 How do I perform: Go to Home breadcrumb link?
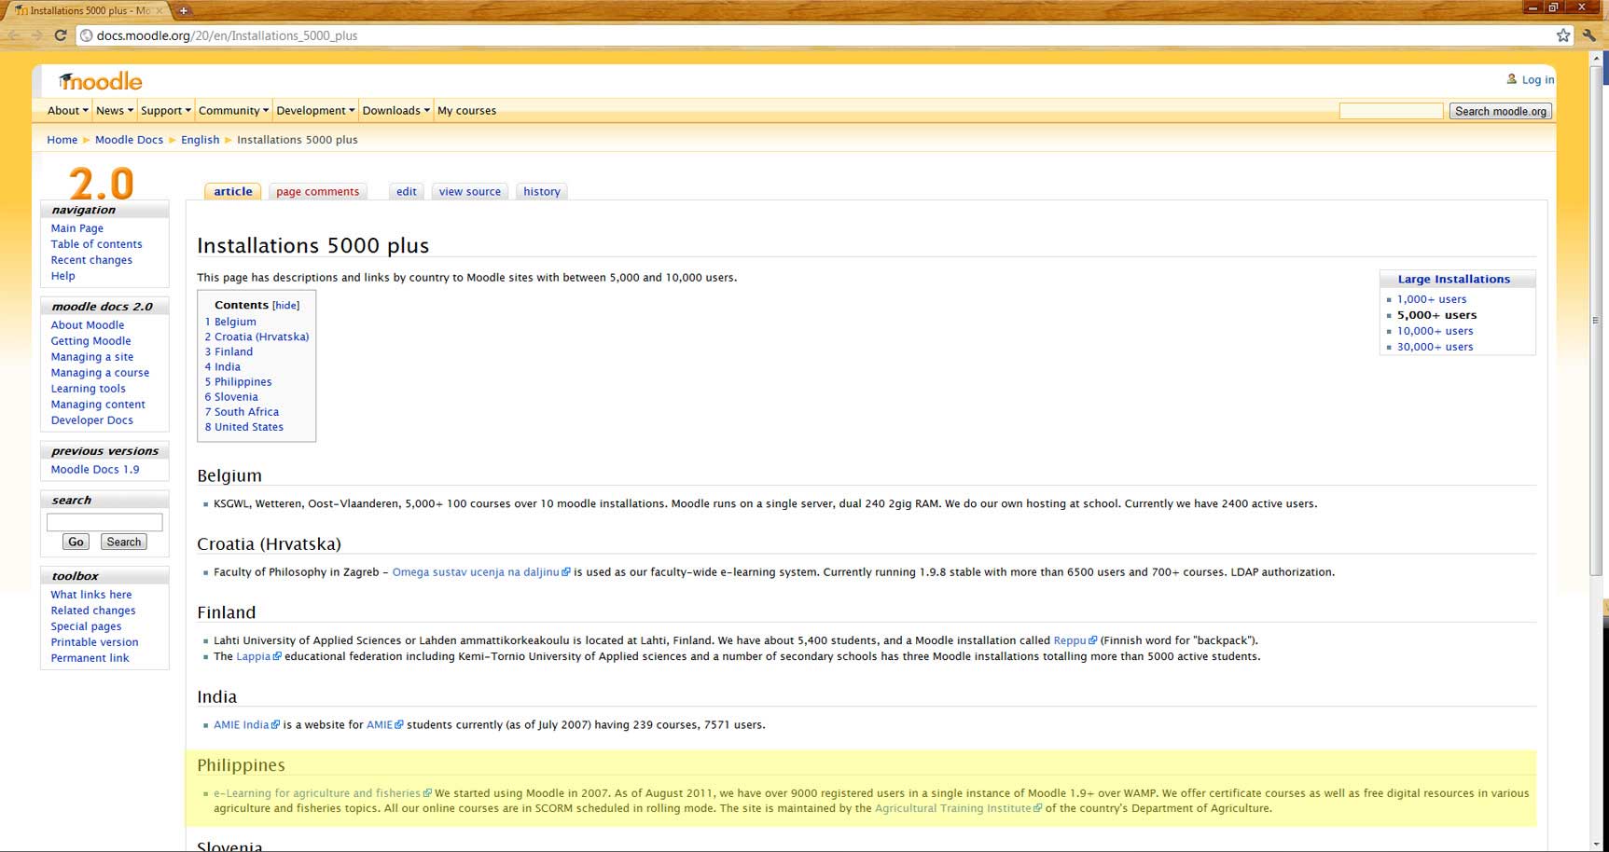coord(62,140)
